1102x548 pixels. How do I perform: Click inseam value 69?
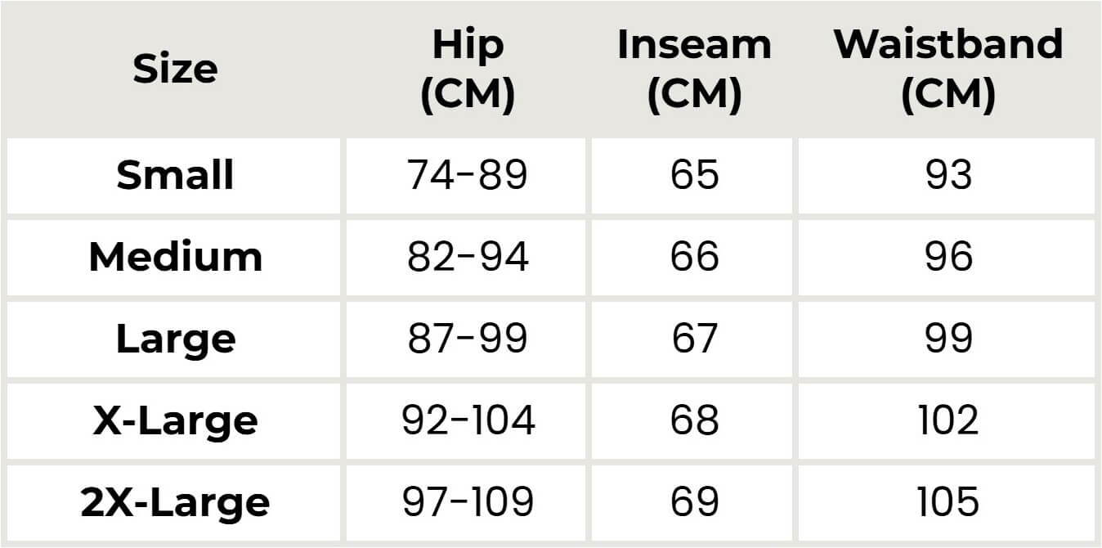[694, 502]
